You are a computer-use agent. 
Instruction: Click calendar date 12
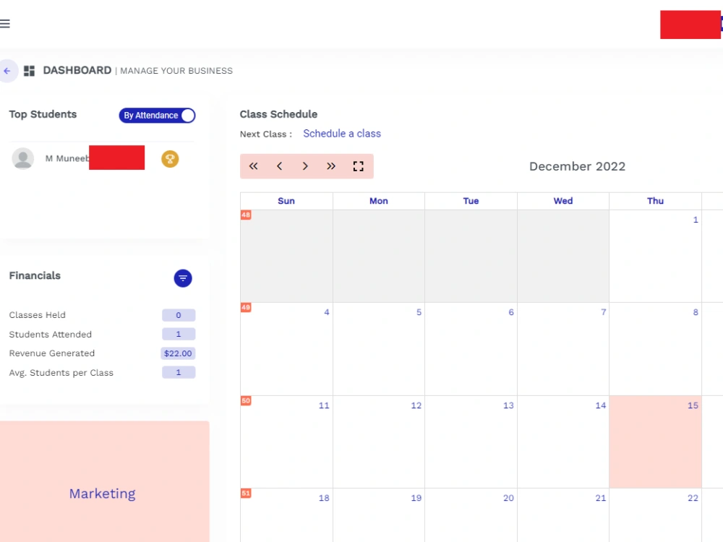click(x=416, y=405)
